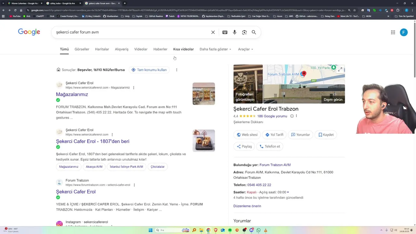Click the Google logo
The image size is (416, 234).
tap(29, 32)
